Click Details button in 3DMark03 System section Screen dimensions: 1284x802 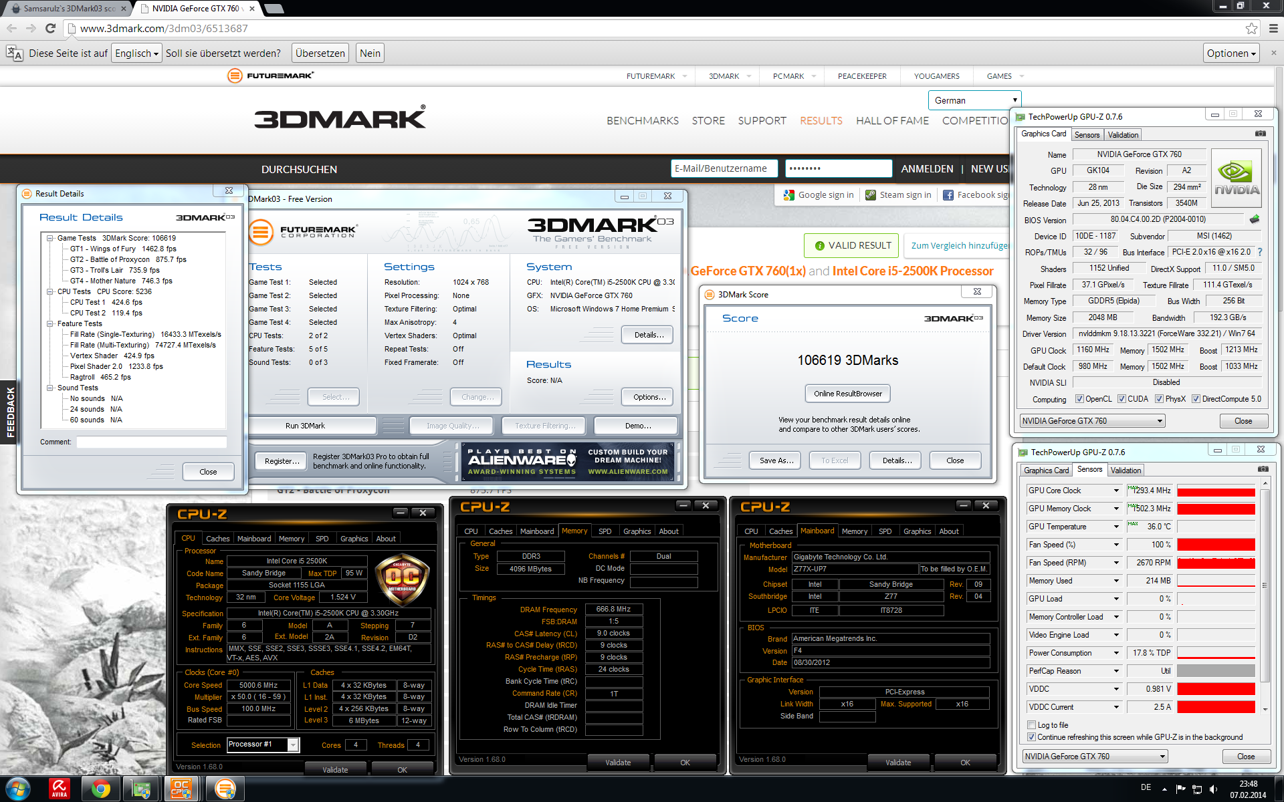[x=647, y=335]
